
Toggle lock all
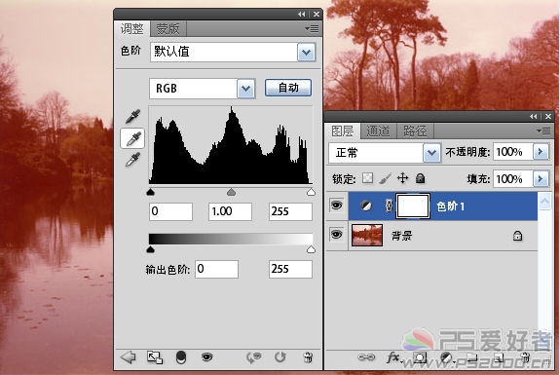(x=421, y=178)
